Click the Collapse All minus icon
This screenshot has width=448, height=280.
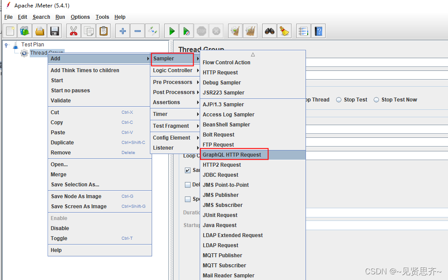click(138, 31)
